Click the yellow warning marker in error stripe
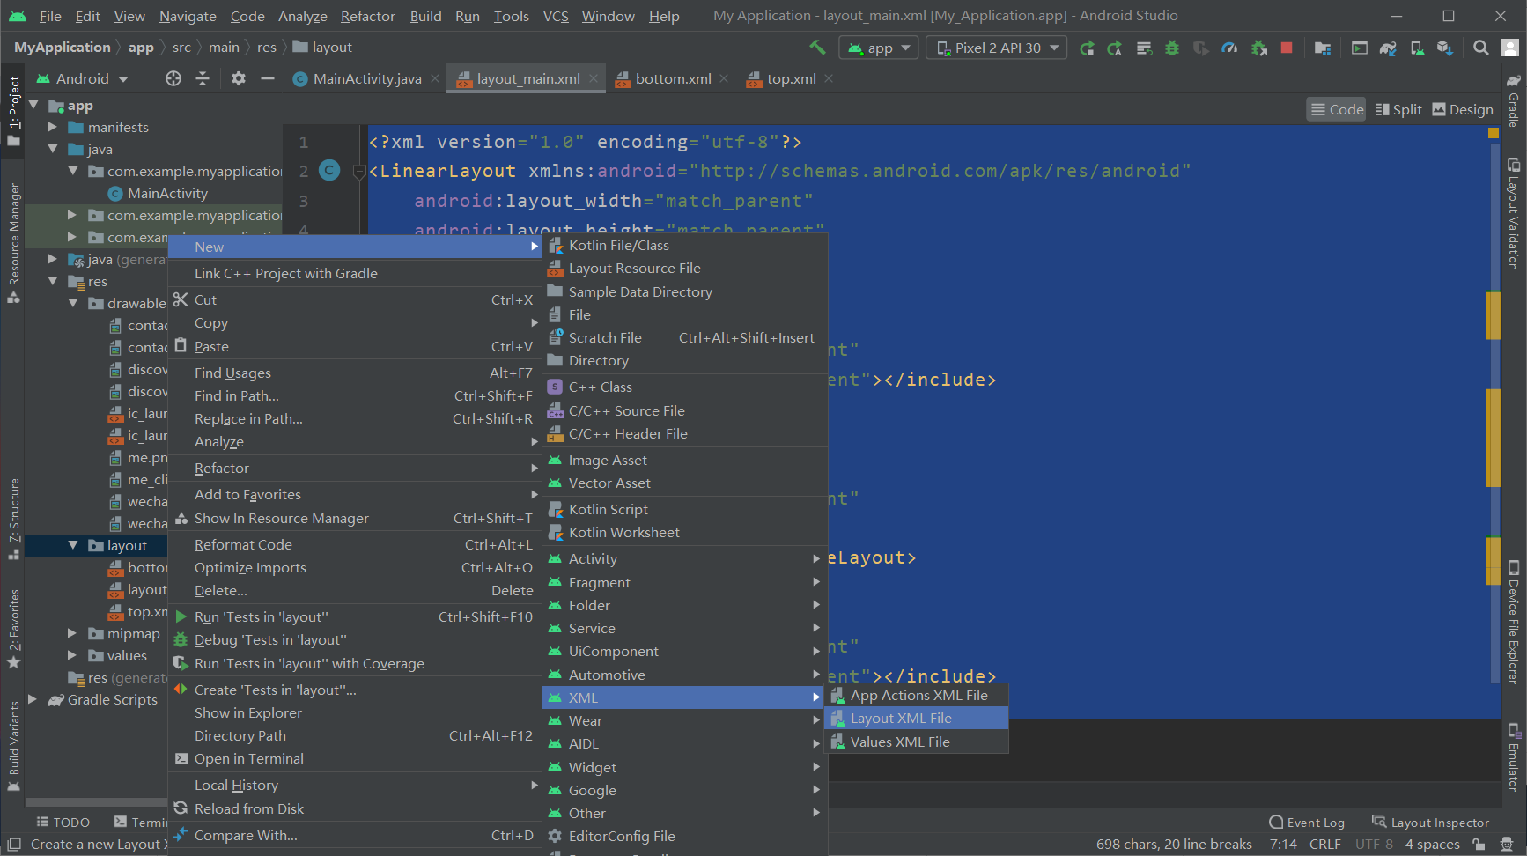1527x856 pixels. pos(1493,133)
